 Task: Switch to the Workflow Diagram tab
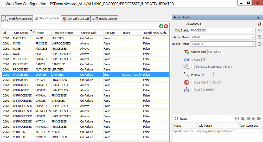pos(17,19)
